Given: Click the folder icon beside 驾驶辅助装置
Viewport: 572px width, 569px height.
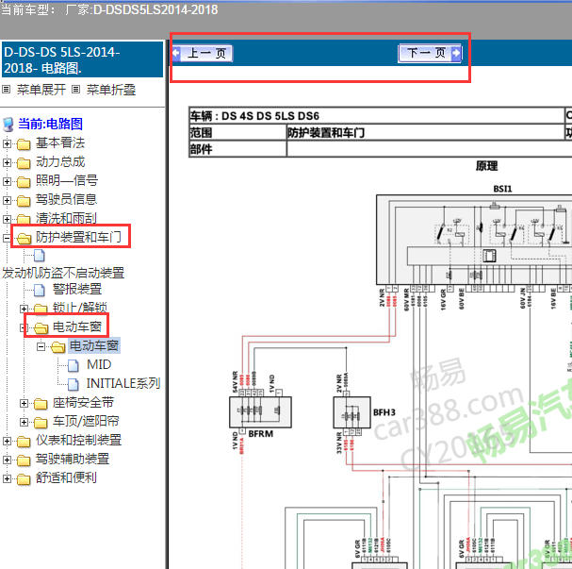Looking at the screenshot, I should pyautogui.click(x=24, y=460).
